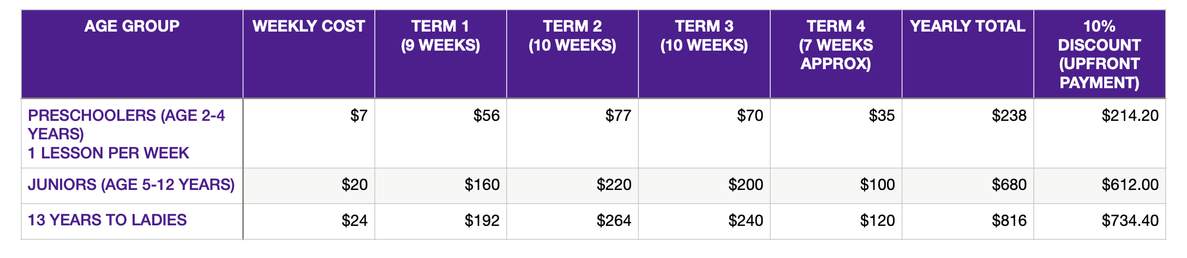The width and height of the screenshot is (1187, 258).
Task: Select the $214.20 discount cell
Action: [x=1100, y=133]
